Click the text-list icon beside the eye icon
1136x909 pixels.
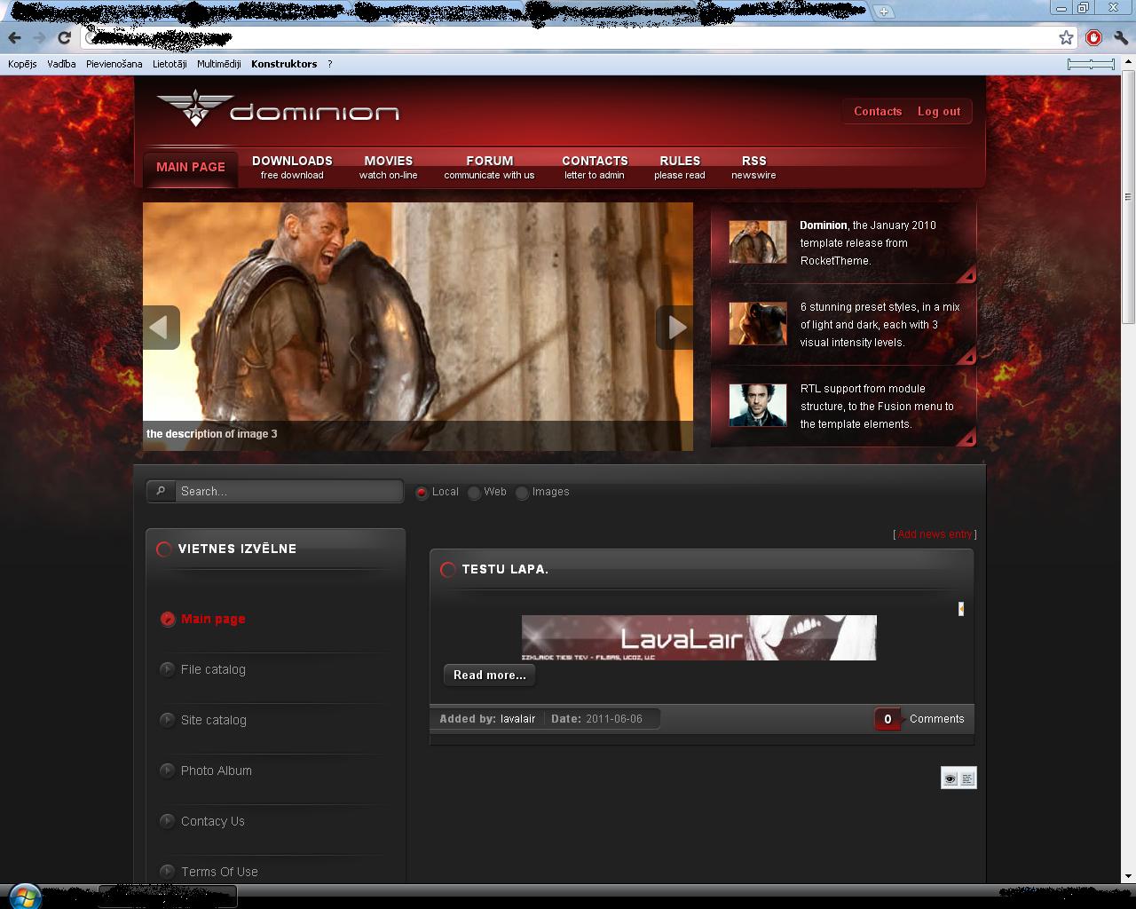click(967, 779)
